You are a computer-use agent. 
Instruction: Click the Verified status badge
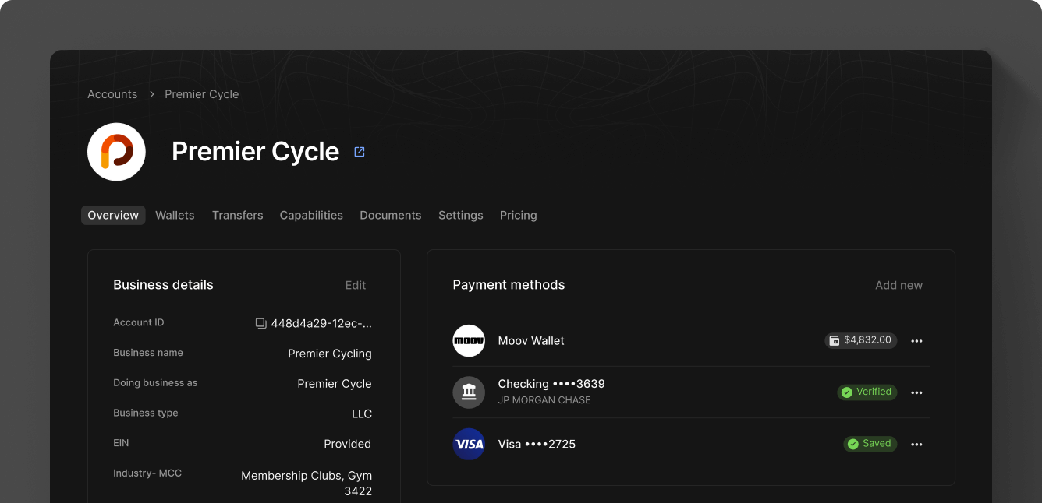tap(867, 392)
